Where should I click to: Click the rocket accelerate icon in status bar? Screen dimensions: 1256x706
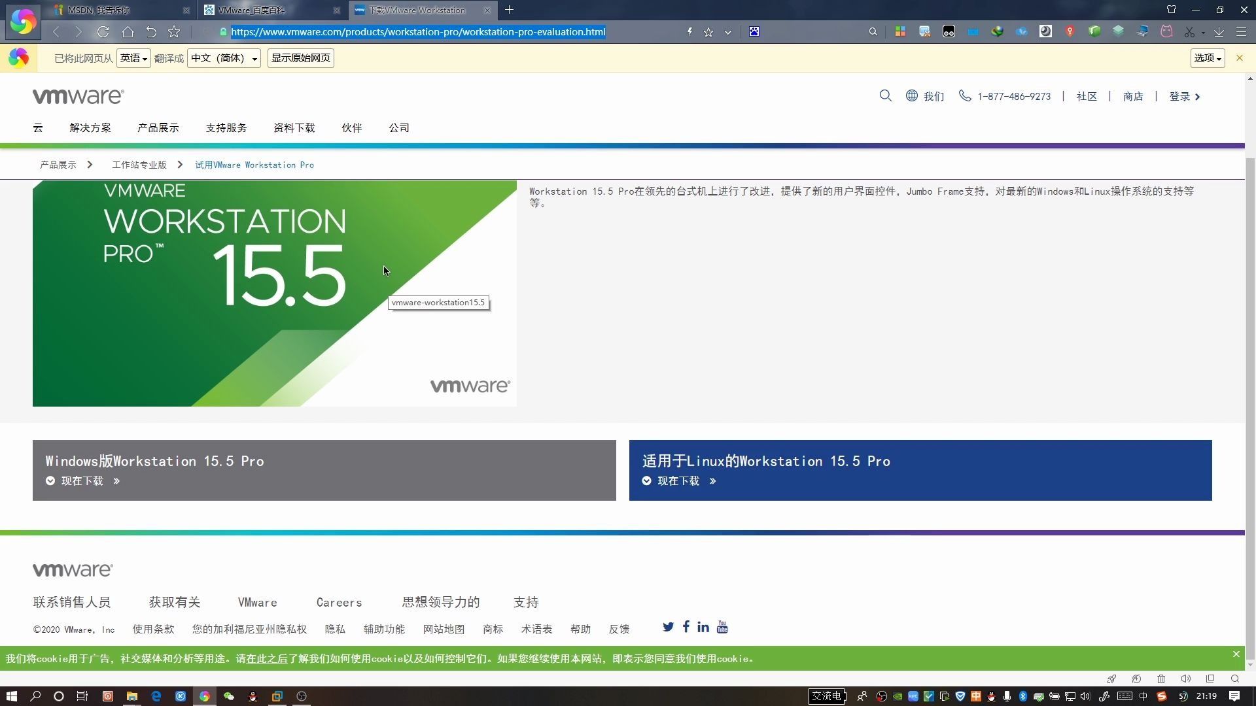click(x=1111, y=679)
